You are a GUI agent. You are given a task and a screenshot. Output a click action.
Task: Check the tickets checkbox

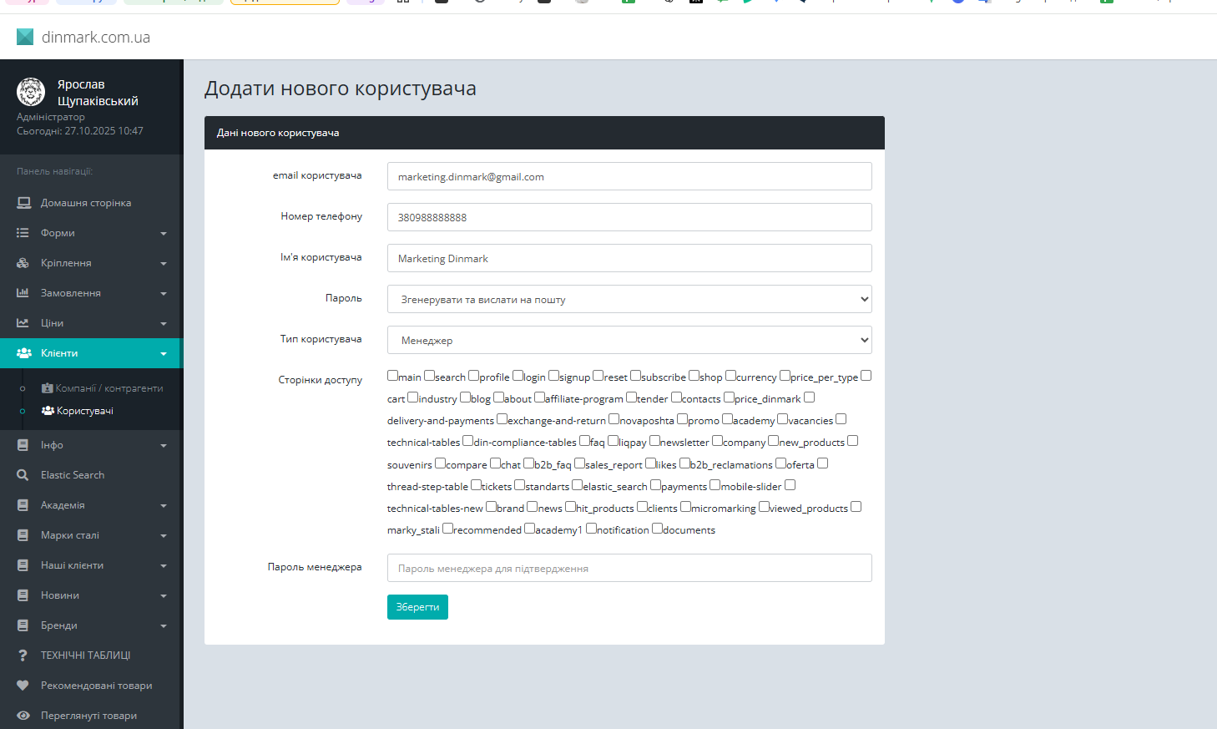pos(477,485)
